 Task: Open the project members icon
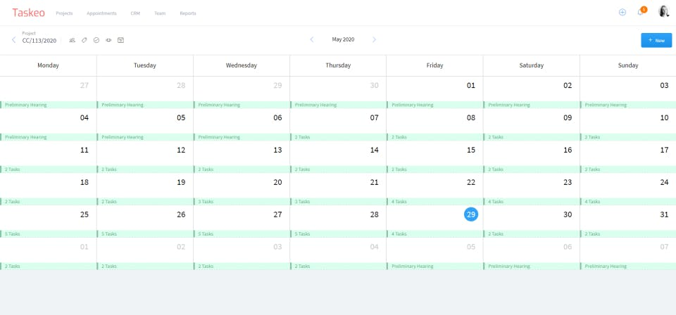point(72,40)
